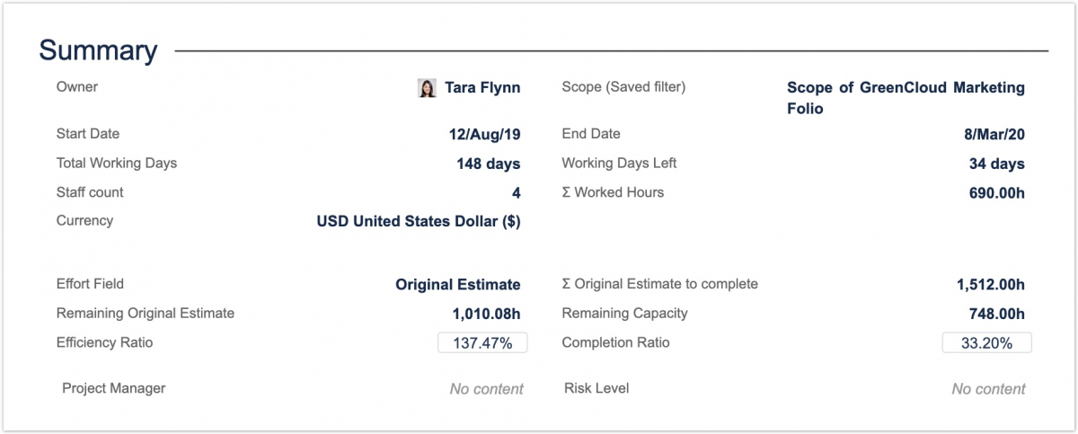Click the 34 days Working Days Left value
This screenshot has height=434, width=1078.
pyautogui.click(x=995, y=164)
